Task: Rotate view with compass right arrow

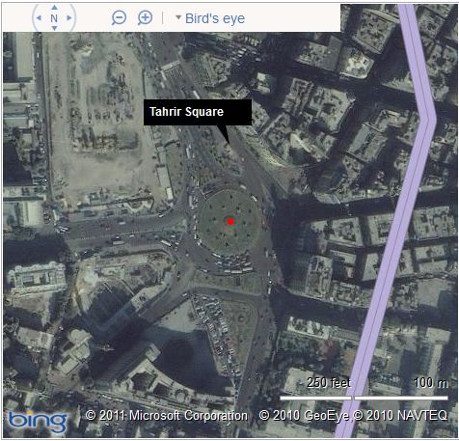Action: coord(69,18)
